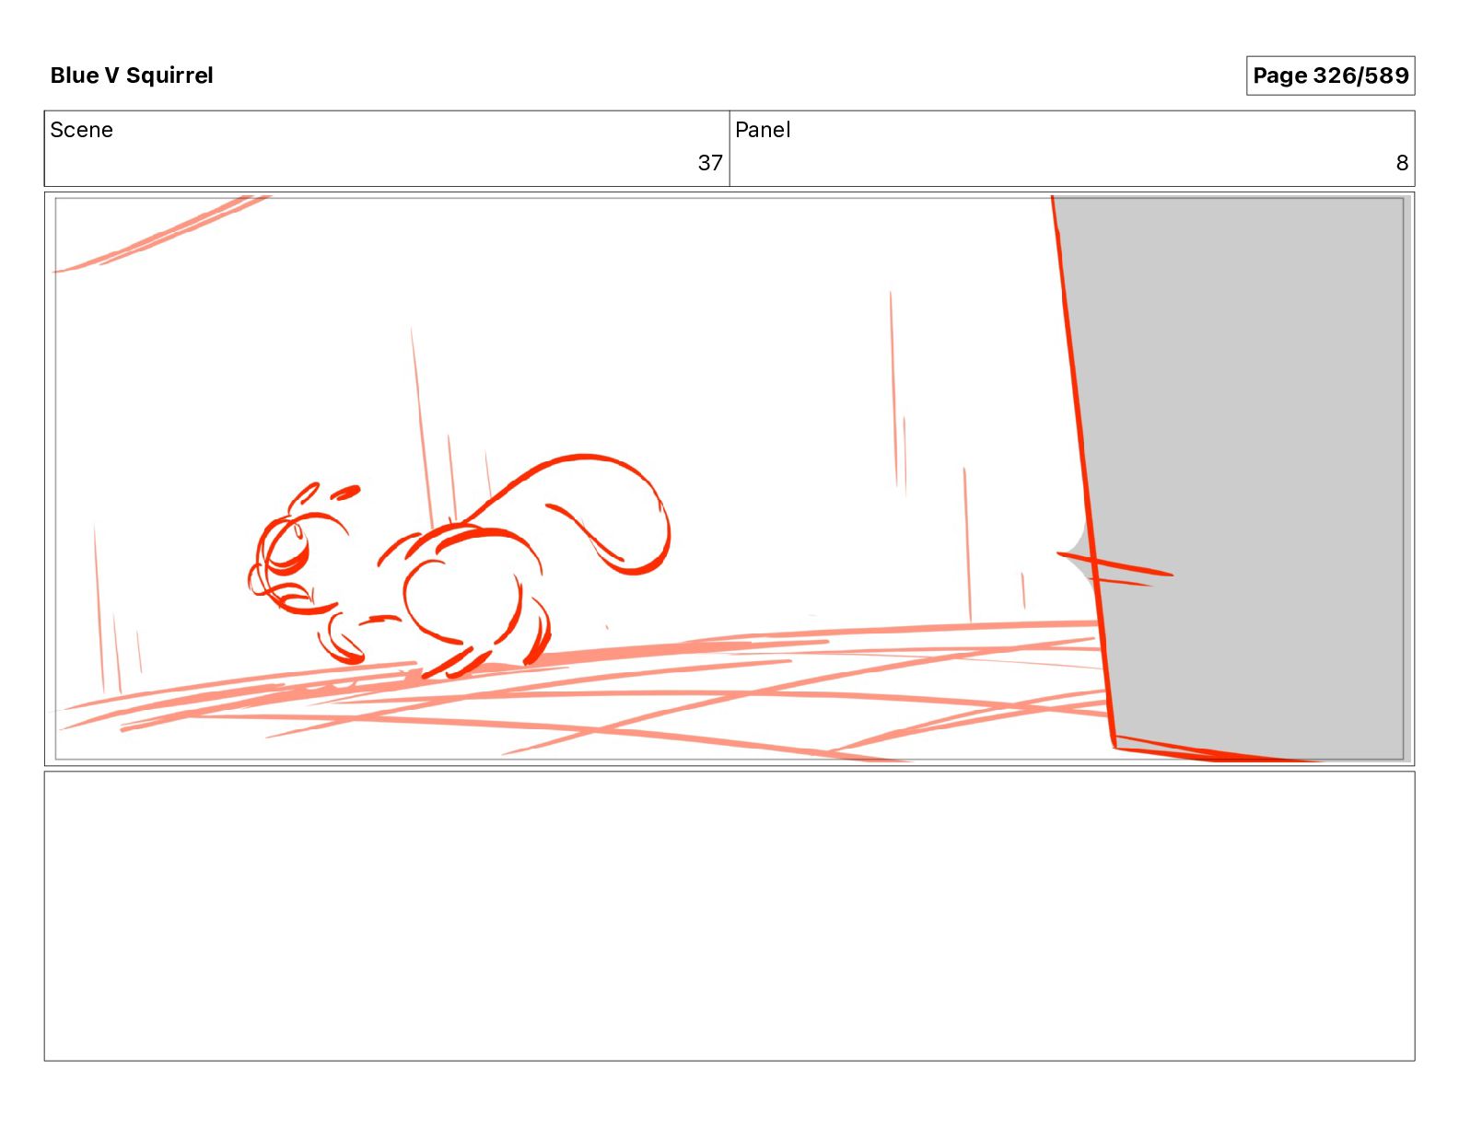
Task: Click the 'Scene' label
Action: (x=81, y=130)
